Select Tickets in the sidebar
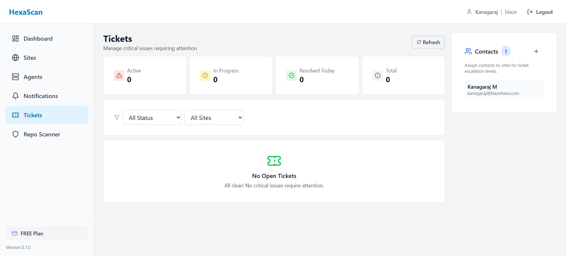Image resolution: width=566 pixels, height=256 pixels. (x=47, y=115)
